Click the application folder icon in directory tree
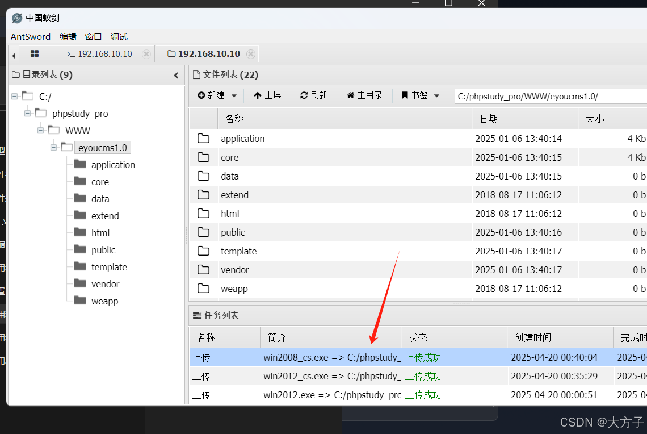The image size is (647, 434). click(x=80, y=164)
